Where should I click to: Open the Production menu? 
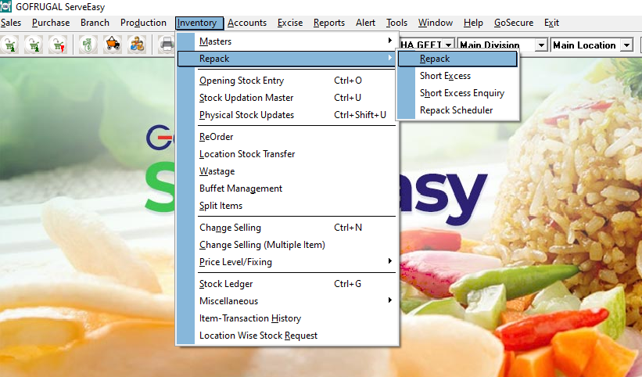[143, 23]
